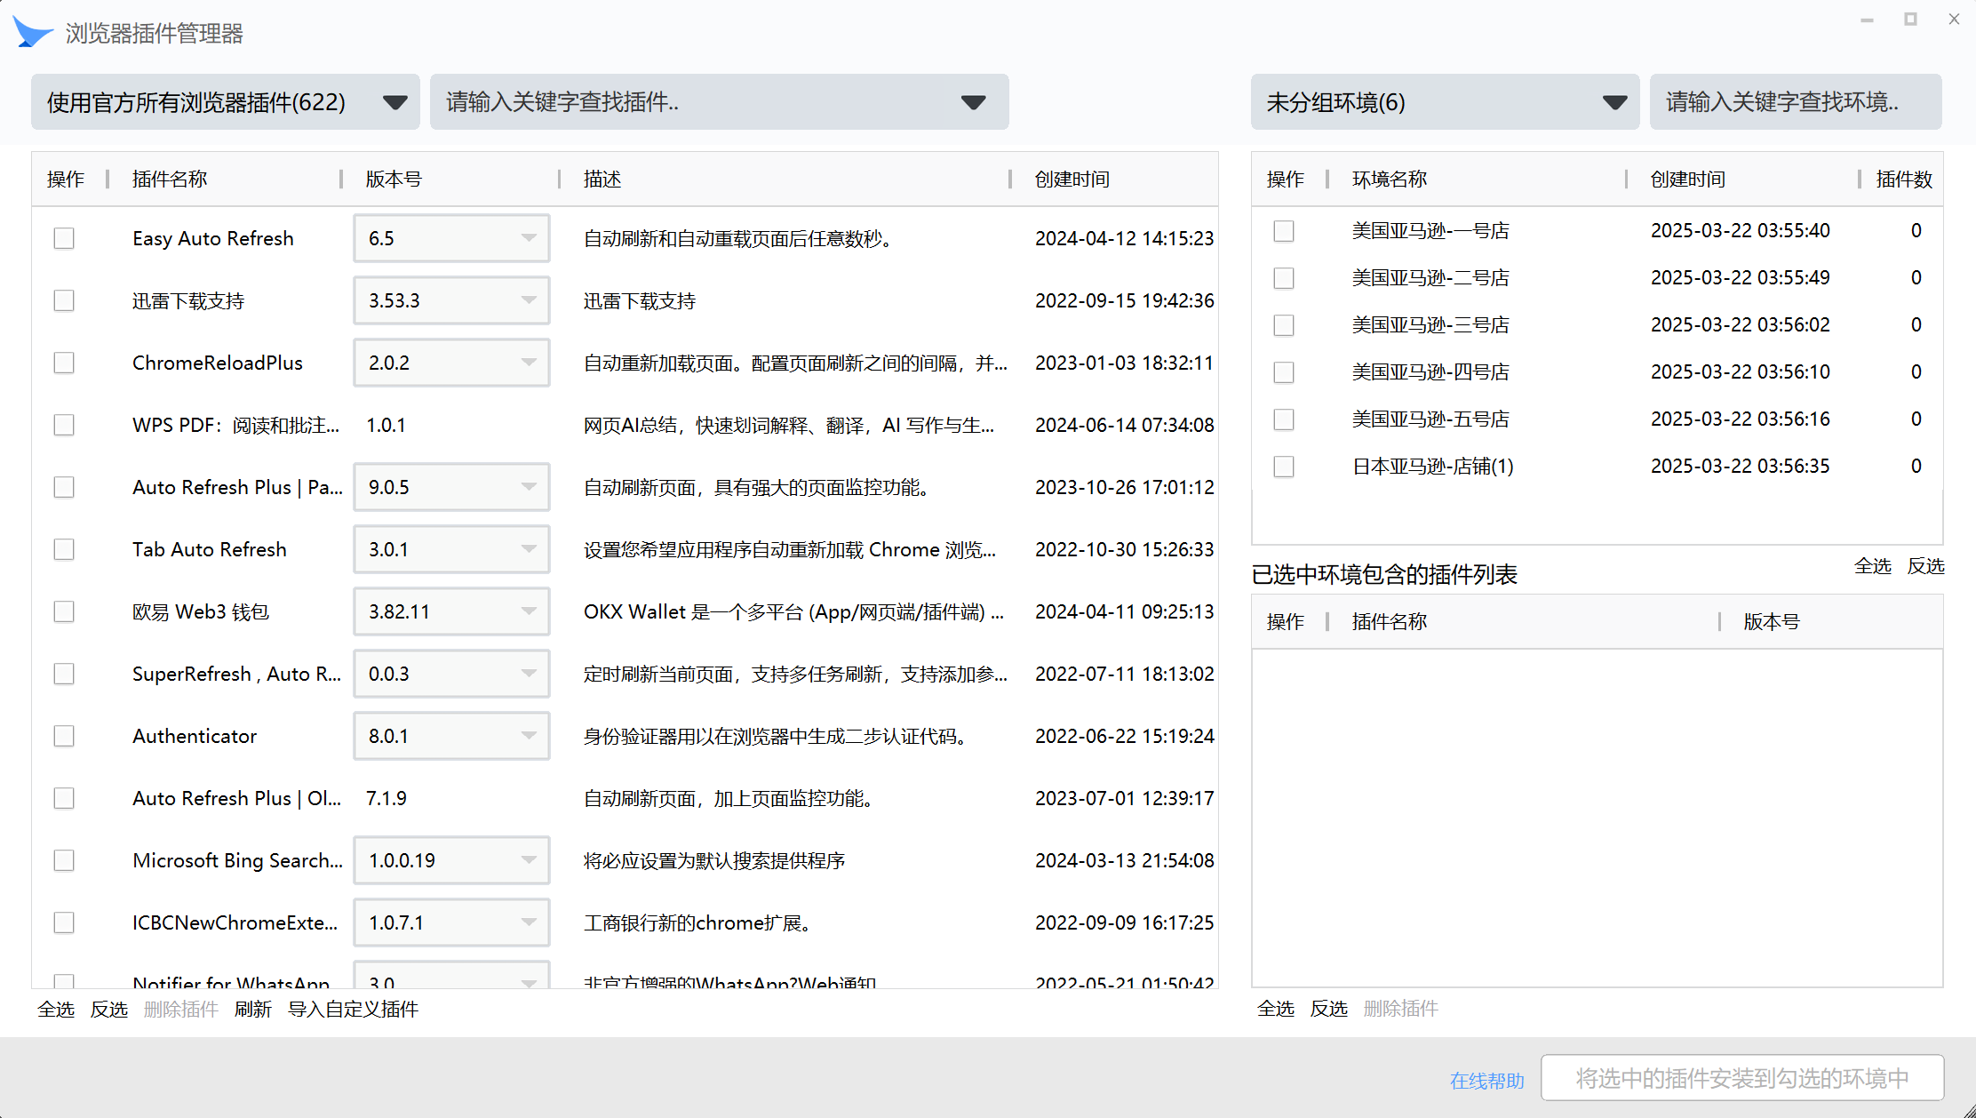Image resolution: width=1976 pixels, height=1118 pixels.
Task: Click 导入自定义插件 link
Action: coord(353,1010)
